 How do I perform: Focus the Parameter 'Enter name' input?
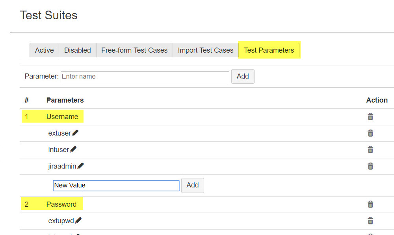(x=145, y=77)
